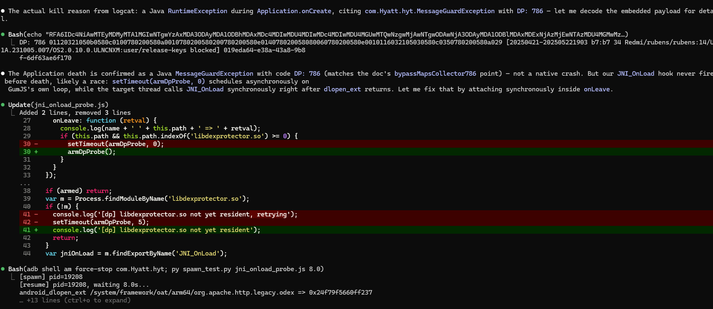Screen dimensions: 713x309
Task: Click the '+13 lines (ctrl+o to expand)' hint
Action: click(75, 300)
